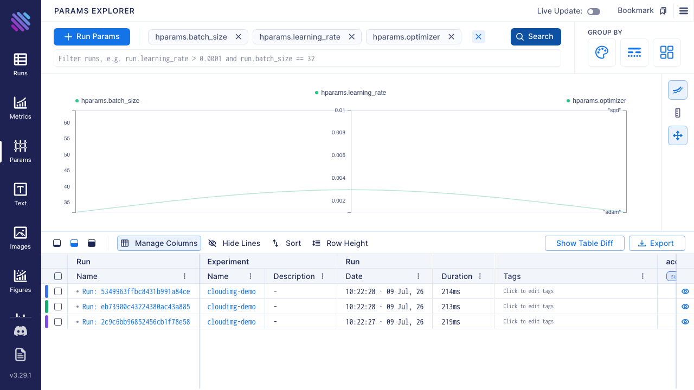Switch to collapsed table view icon

pyautogui.click(x=57, y=243)
